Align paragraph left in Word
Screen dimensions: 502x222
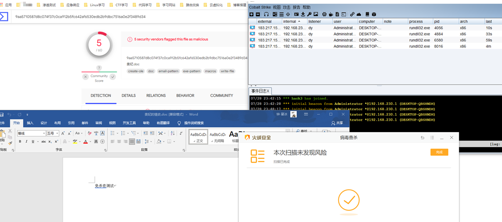tap(113, 142)
